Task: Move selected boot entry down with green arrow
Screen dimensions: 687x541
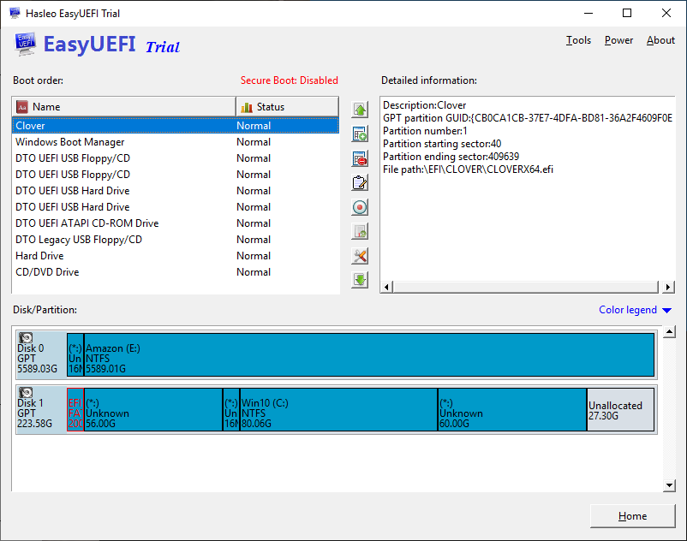Action: point(360,280)
